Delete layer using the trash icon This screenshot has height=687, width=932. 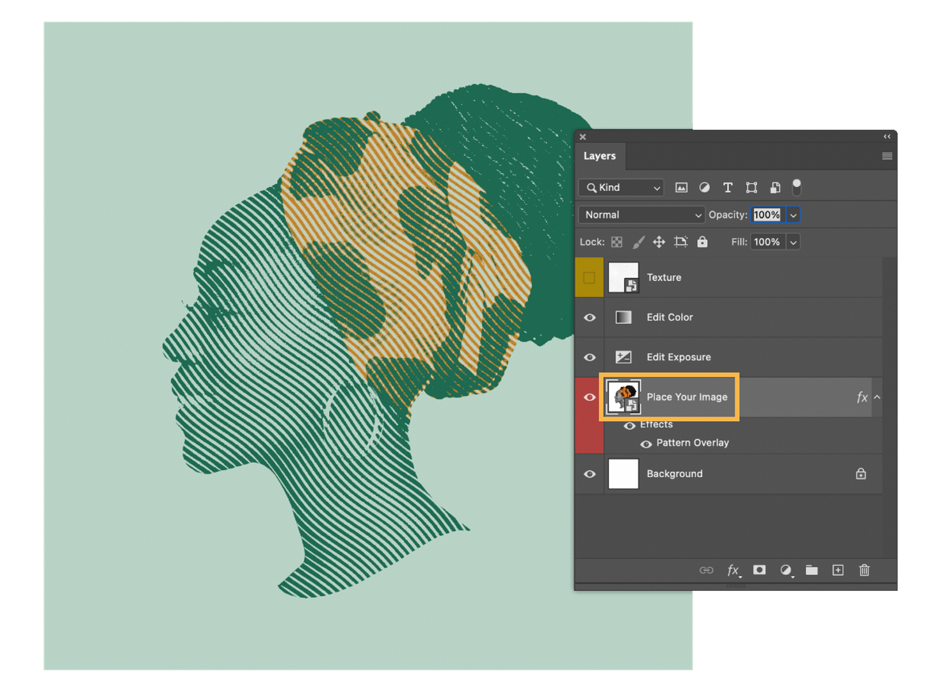(864, 570)
